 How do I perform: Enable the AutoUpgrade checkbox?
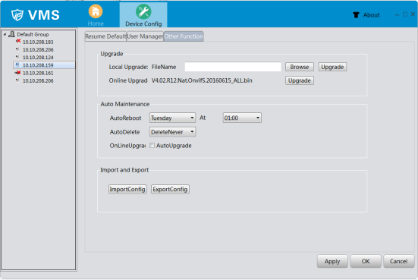click(x=152, y=146)
